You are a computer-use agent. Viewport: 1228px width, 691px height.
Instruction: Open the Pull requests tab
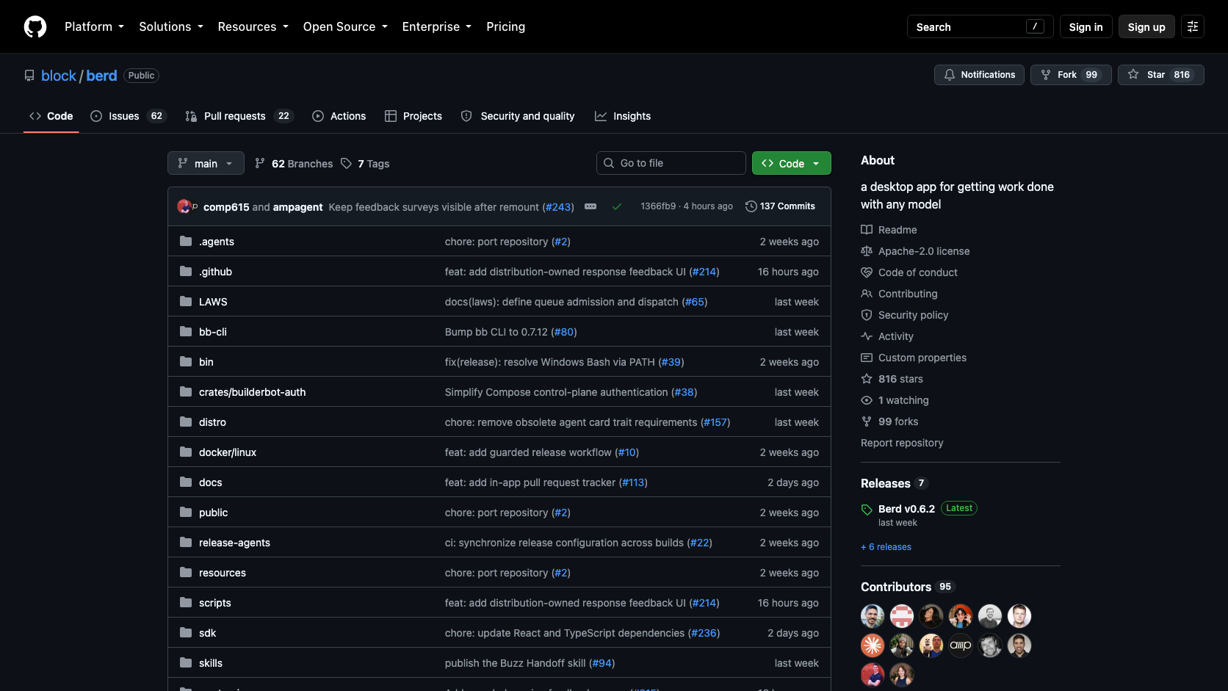239,116
